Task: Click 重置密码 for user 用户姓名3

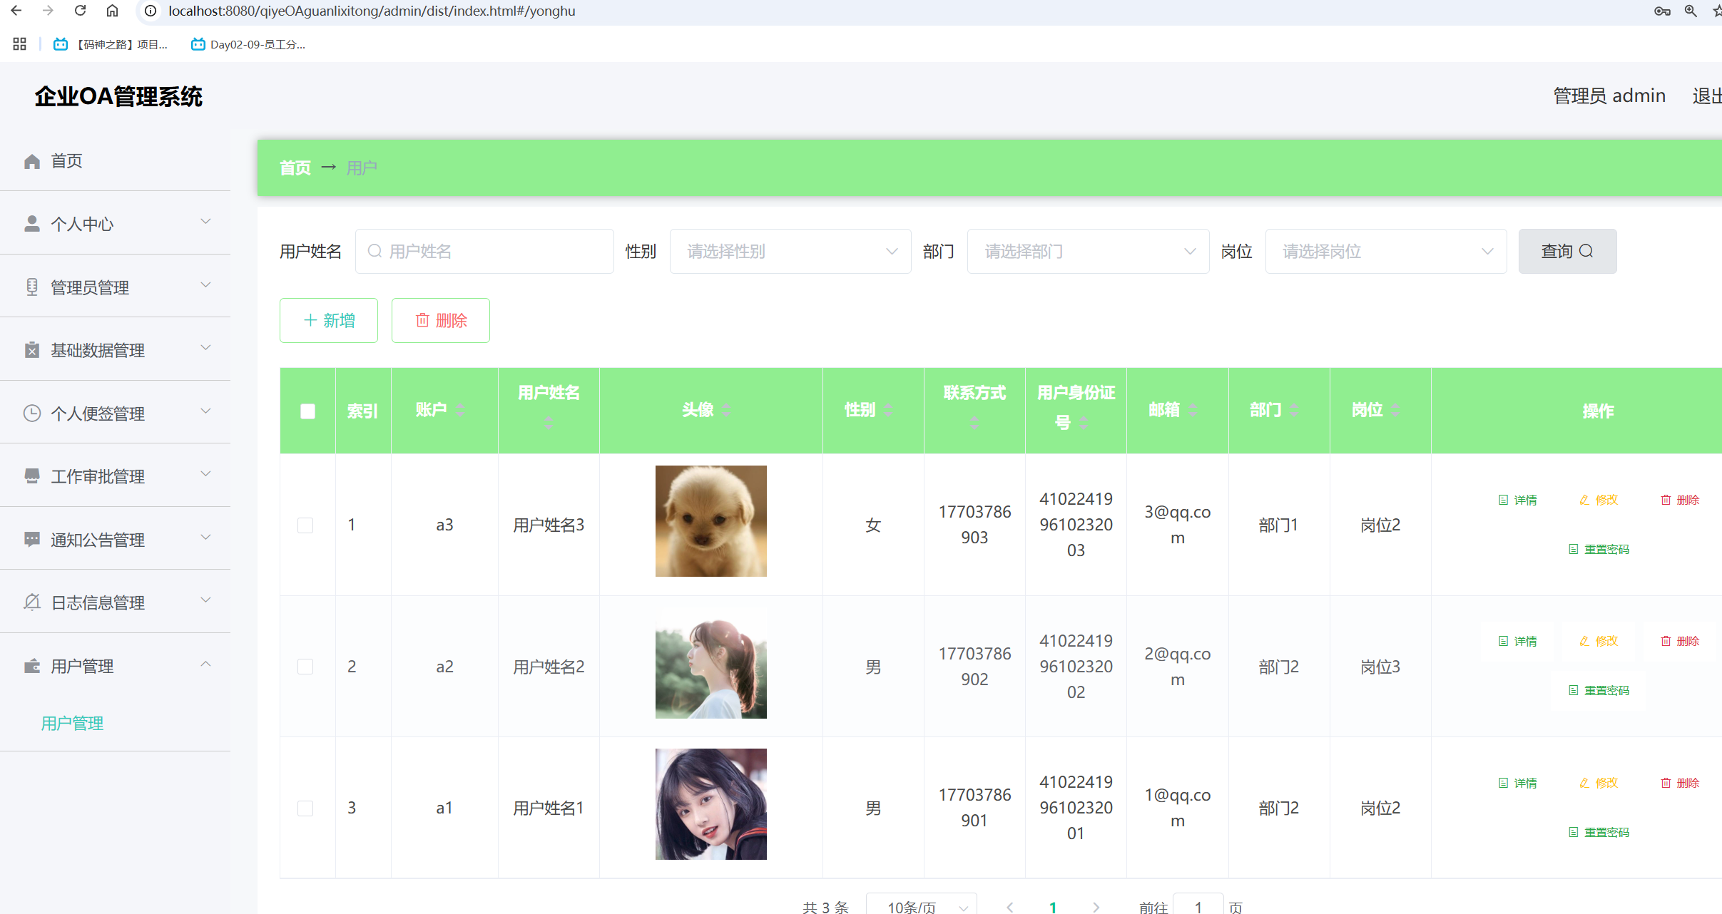Action: (x=1599, y=549)
